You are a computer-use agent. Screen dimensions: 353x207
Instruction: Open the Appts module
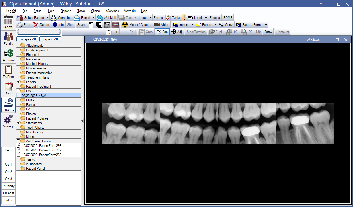click(x=8, y=22)
